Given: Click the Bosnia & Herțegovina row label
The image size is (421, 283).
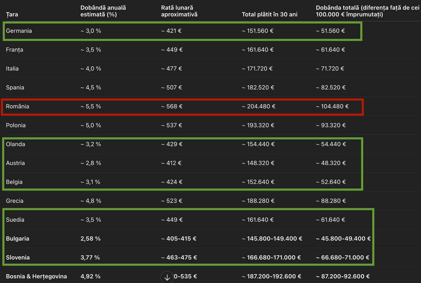Looking at the screenshot, I should click(x=36, y=276).
